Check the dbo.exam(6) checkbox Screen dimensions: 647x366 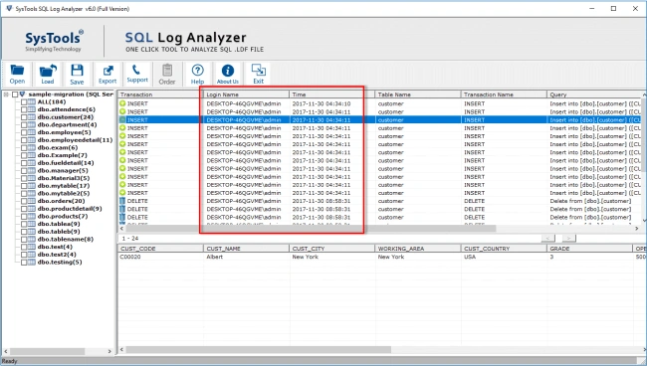click(24, 147)
